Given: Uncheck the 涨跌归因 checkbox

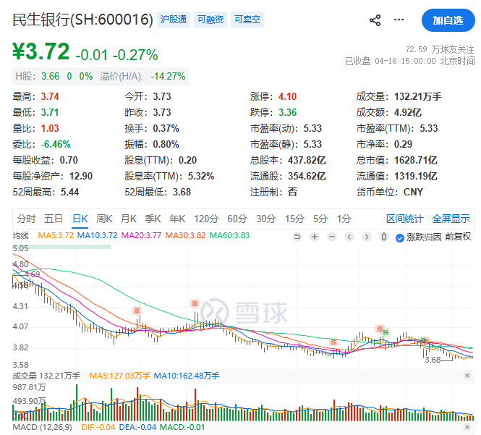Looking at the screenshot, I should point(400,237).
